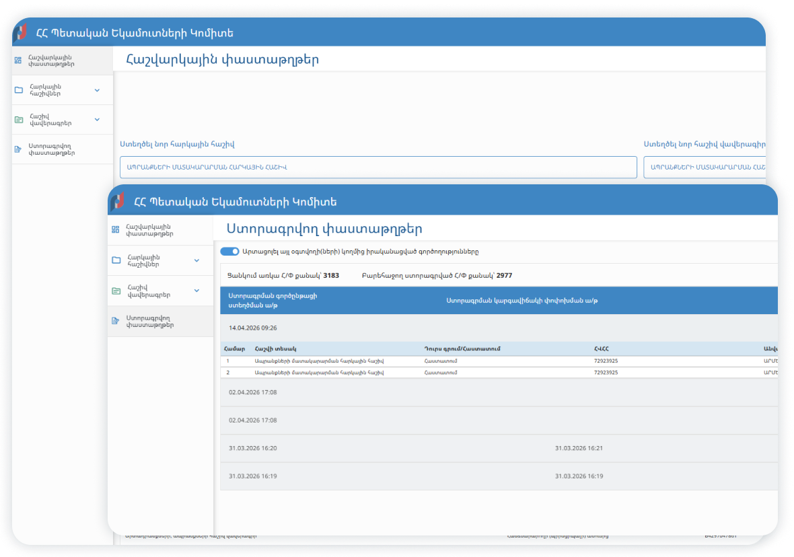Expand the Հարկային հաշիվներ chevron in the back sidebar
Image resolution: width=794 pixels, height=557 pixels.
[97, 90]
